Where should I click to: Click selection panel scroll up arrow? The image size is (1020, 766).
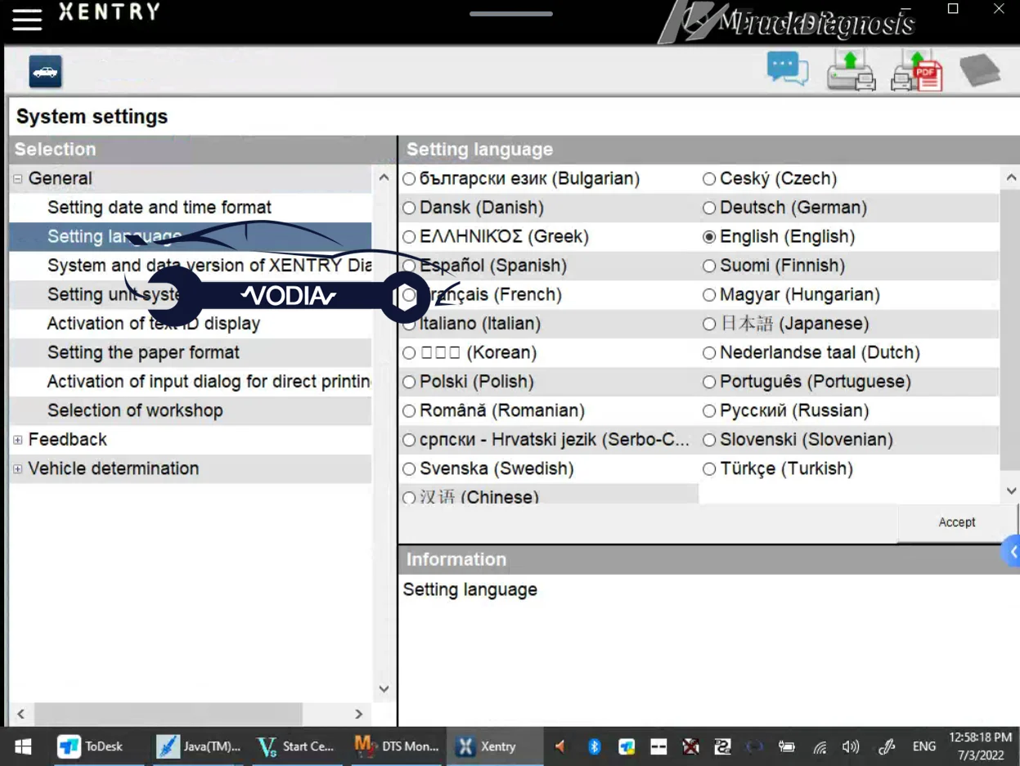pyautogui.click(x=384, y=177)
